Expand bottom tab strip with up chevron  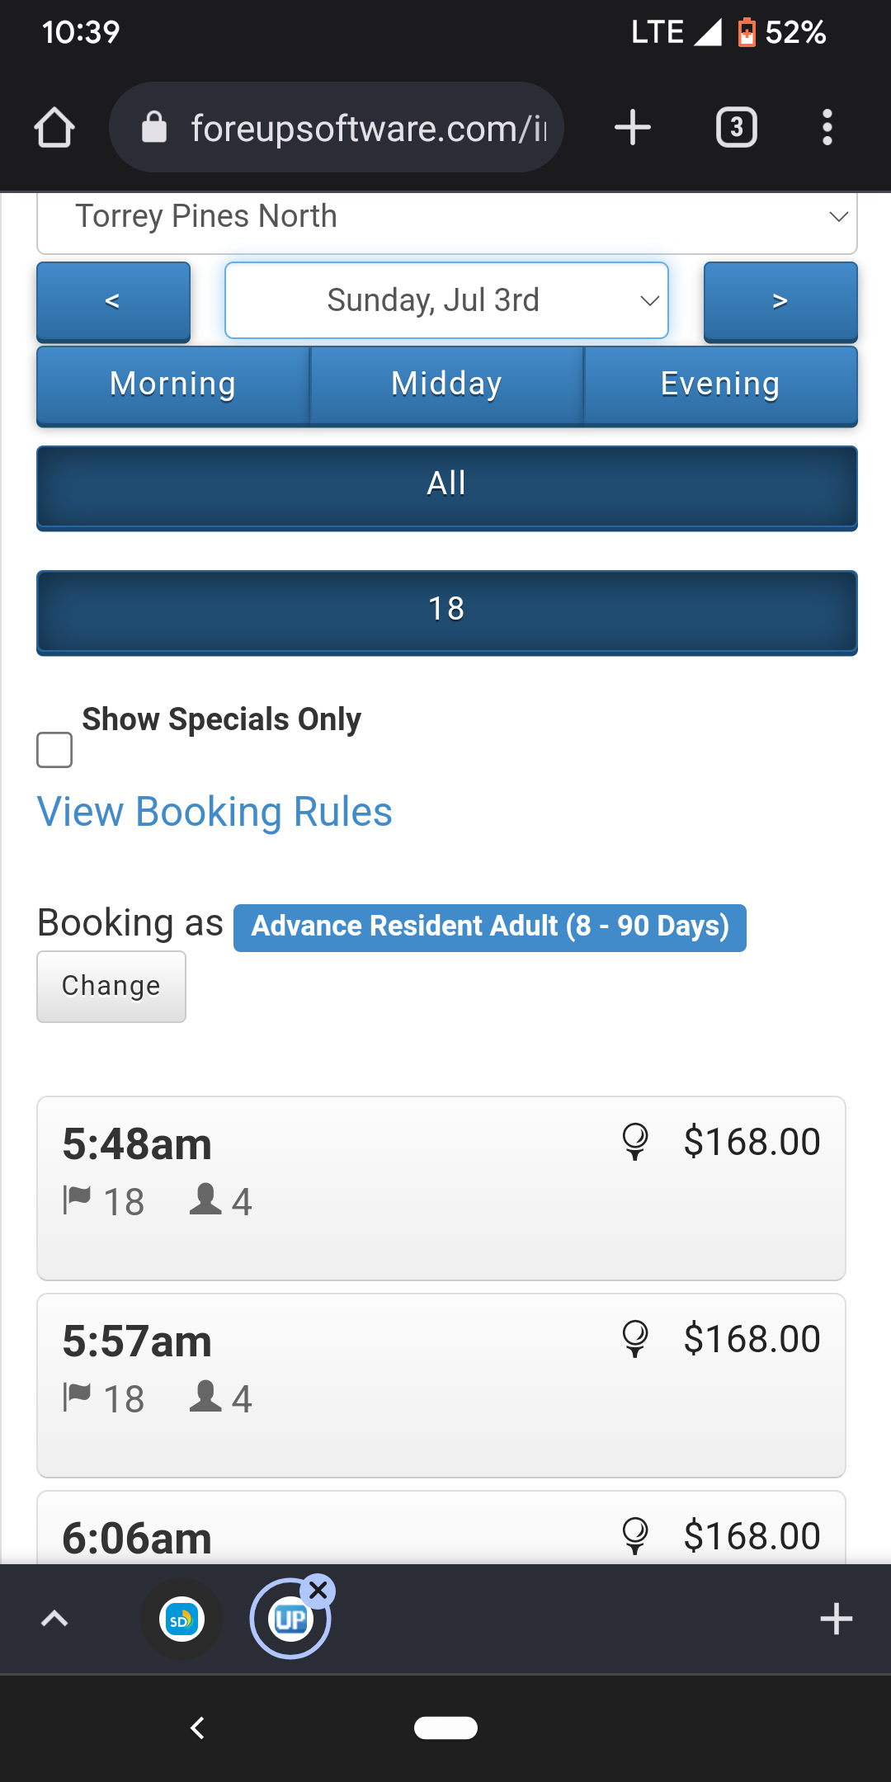point(54,1619)
